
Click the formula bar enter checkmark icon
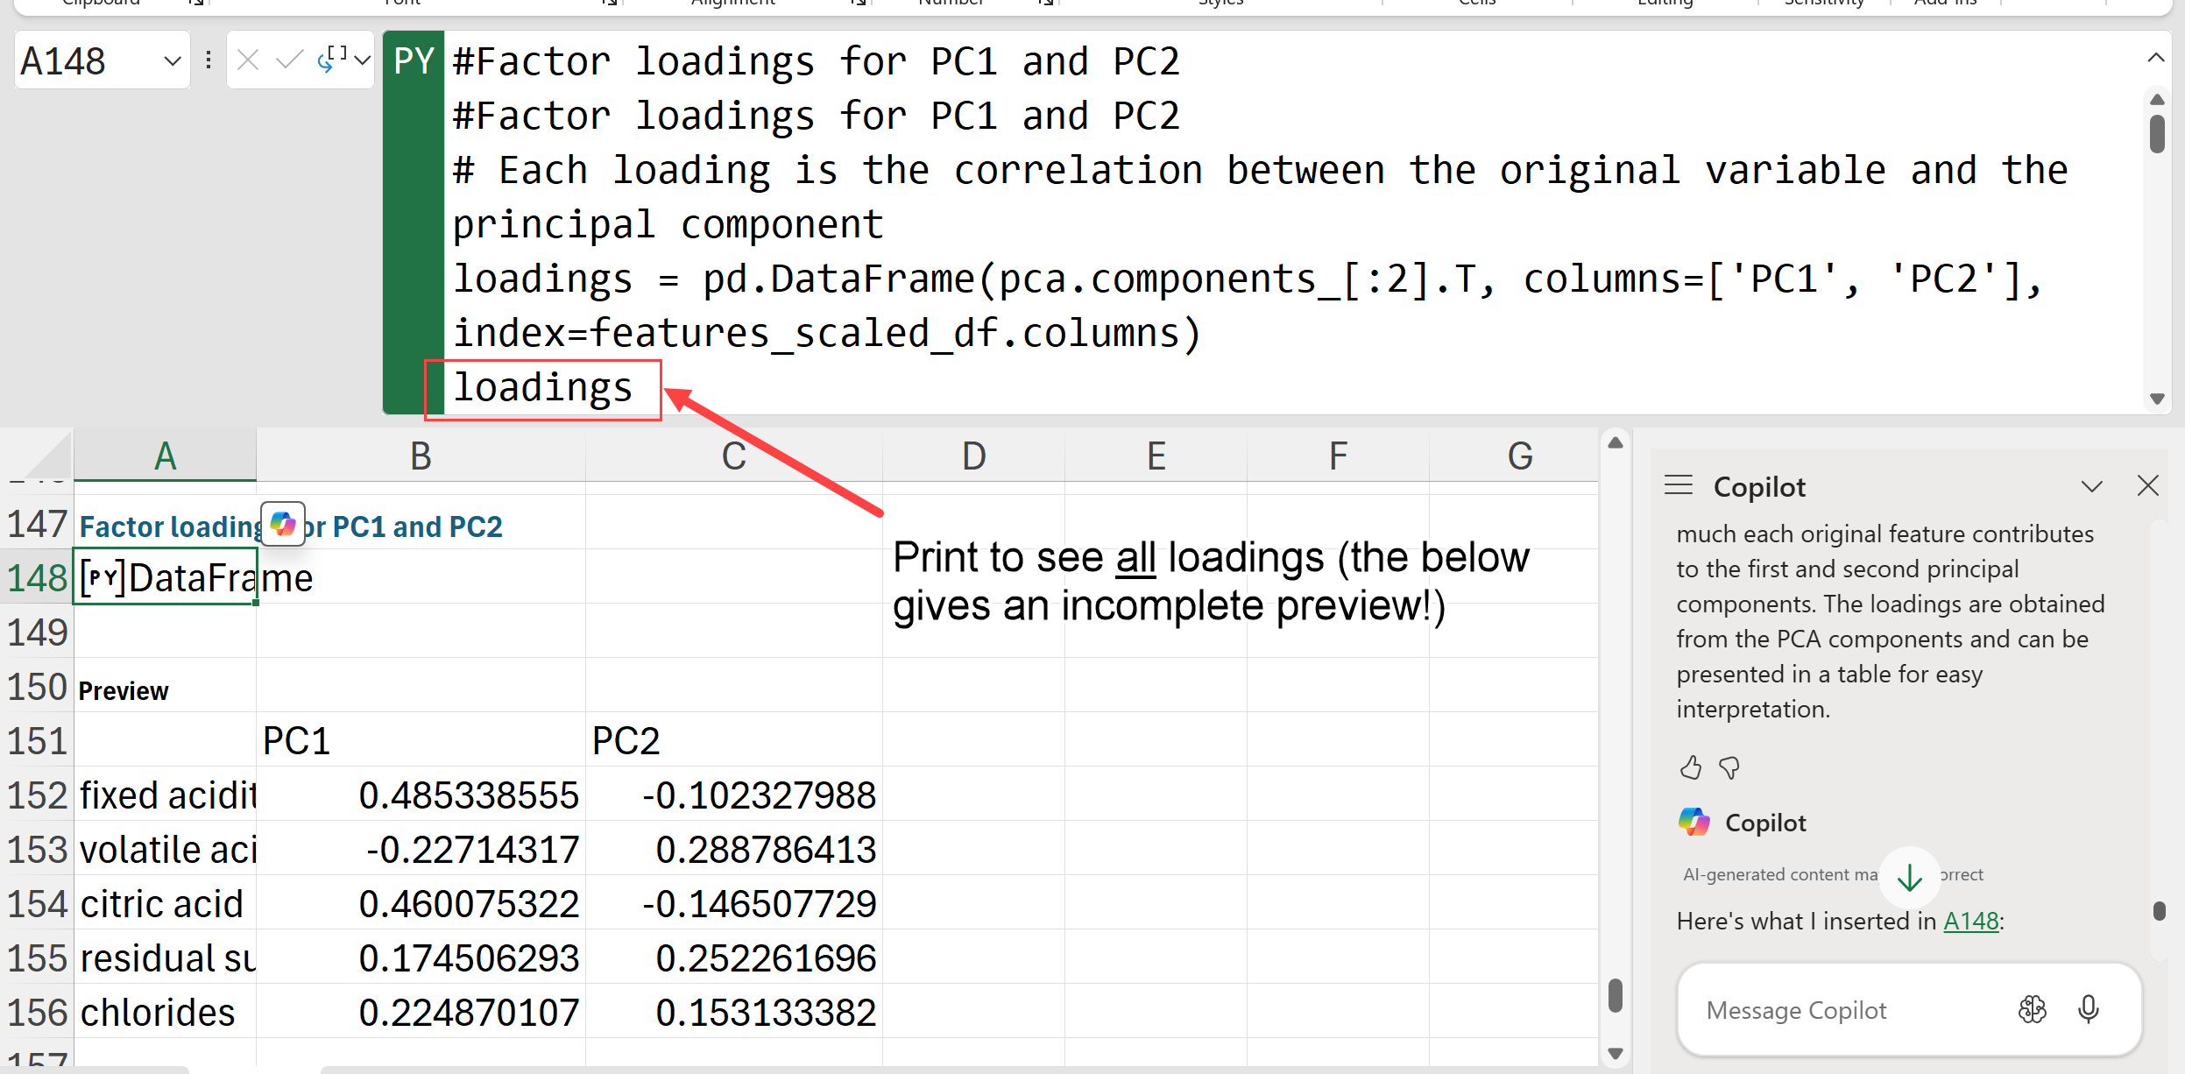(x=288, y=60)
